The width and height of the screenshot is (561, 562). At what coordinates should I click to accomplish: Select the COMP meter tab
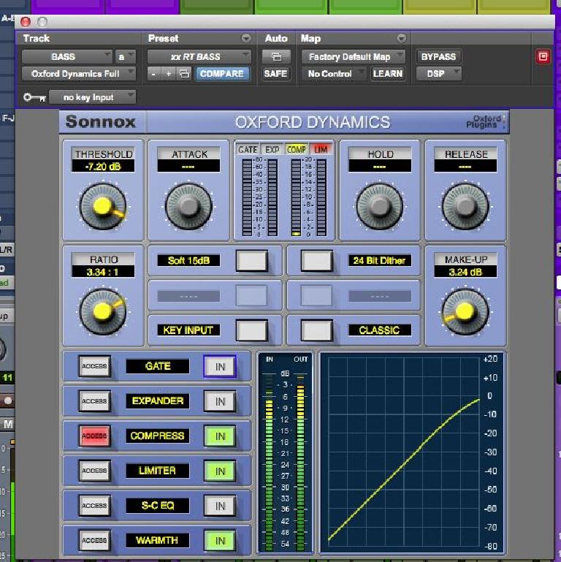[297, 150]
